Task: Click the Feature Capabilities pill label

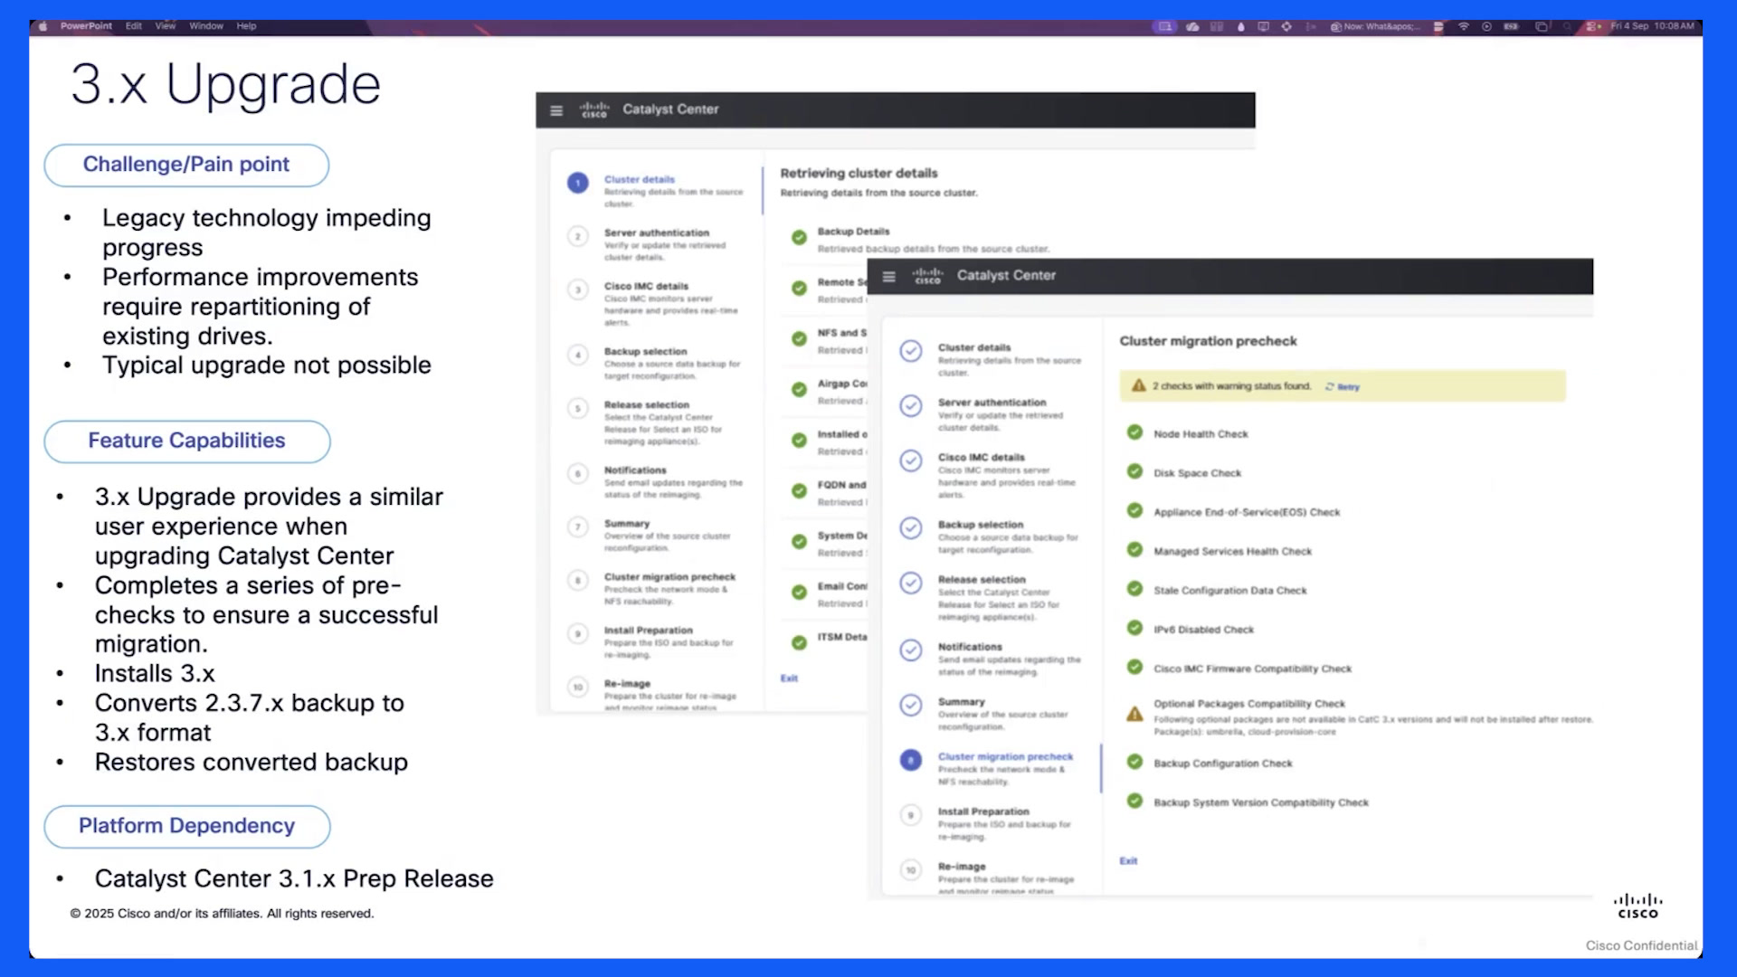Action: [x=186, y=441]
